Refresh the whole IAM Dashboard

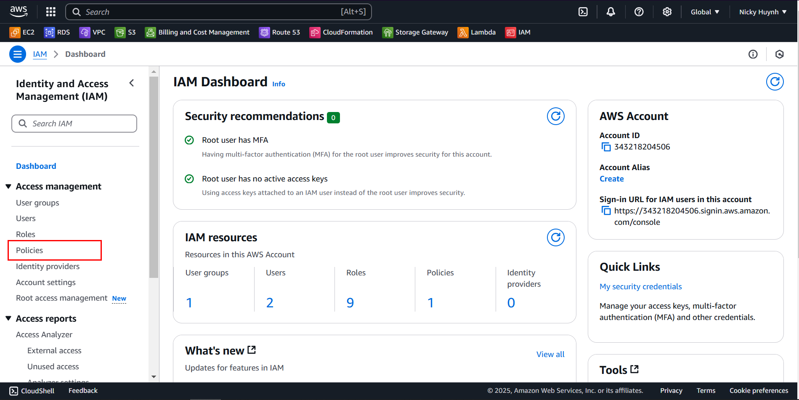tap(775, 82)
